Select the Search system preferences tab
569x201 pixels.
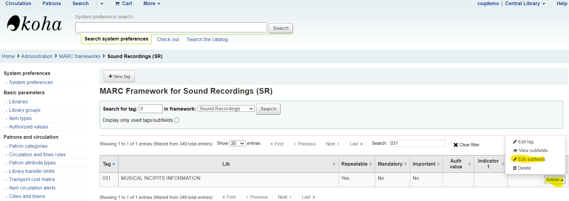pos(116,39)
